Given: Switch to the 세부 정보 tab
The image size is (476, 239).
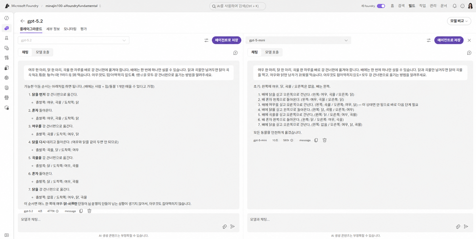Looking at the screenshot, I should click(x=53, y=29).
